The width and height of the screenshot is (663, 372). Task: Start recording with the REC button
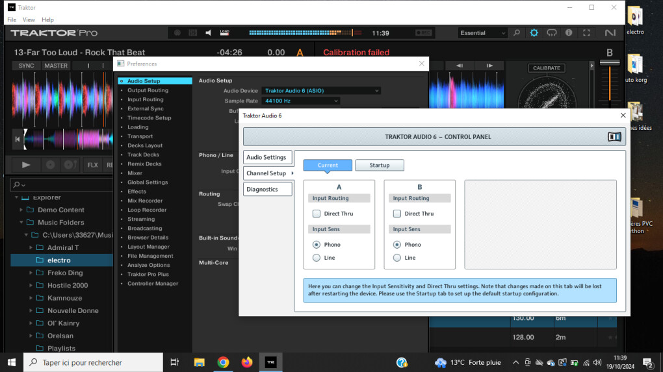coord(423,33)
